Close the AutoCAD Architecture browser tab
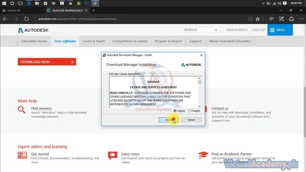 [86, 11]
